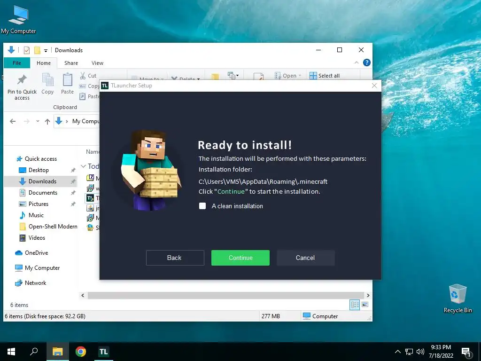Screen dimensions: 481x361
Task: Select My Computer in navigation pane
Action: coord(38,268)
